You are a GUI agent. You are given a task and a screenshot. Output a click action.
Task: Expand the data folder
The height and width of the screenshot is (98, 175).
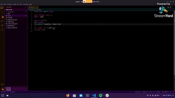16,14
